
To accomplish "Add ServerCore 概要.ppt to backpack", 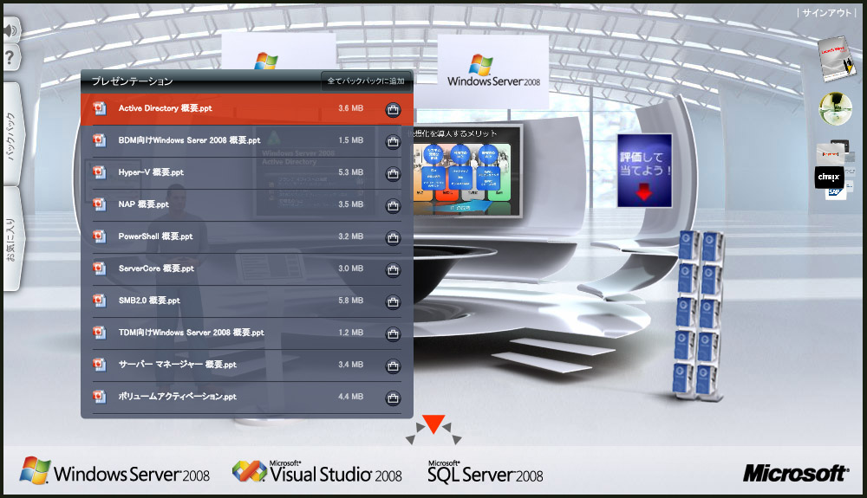I will (393, 269).
